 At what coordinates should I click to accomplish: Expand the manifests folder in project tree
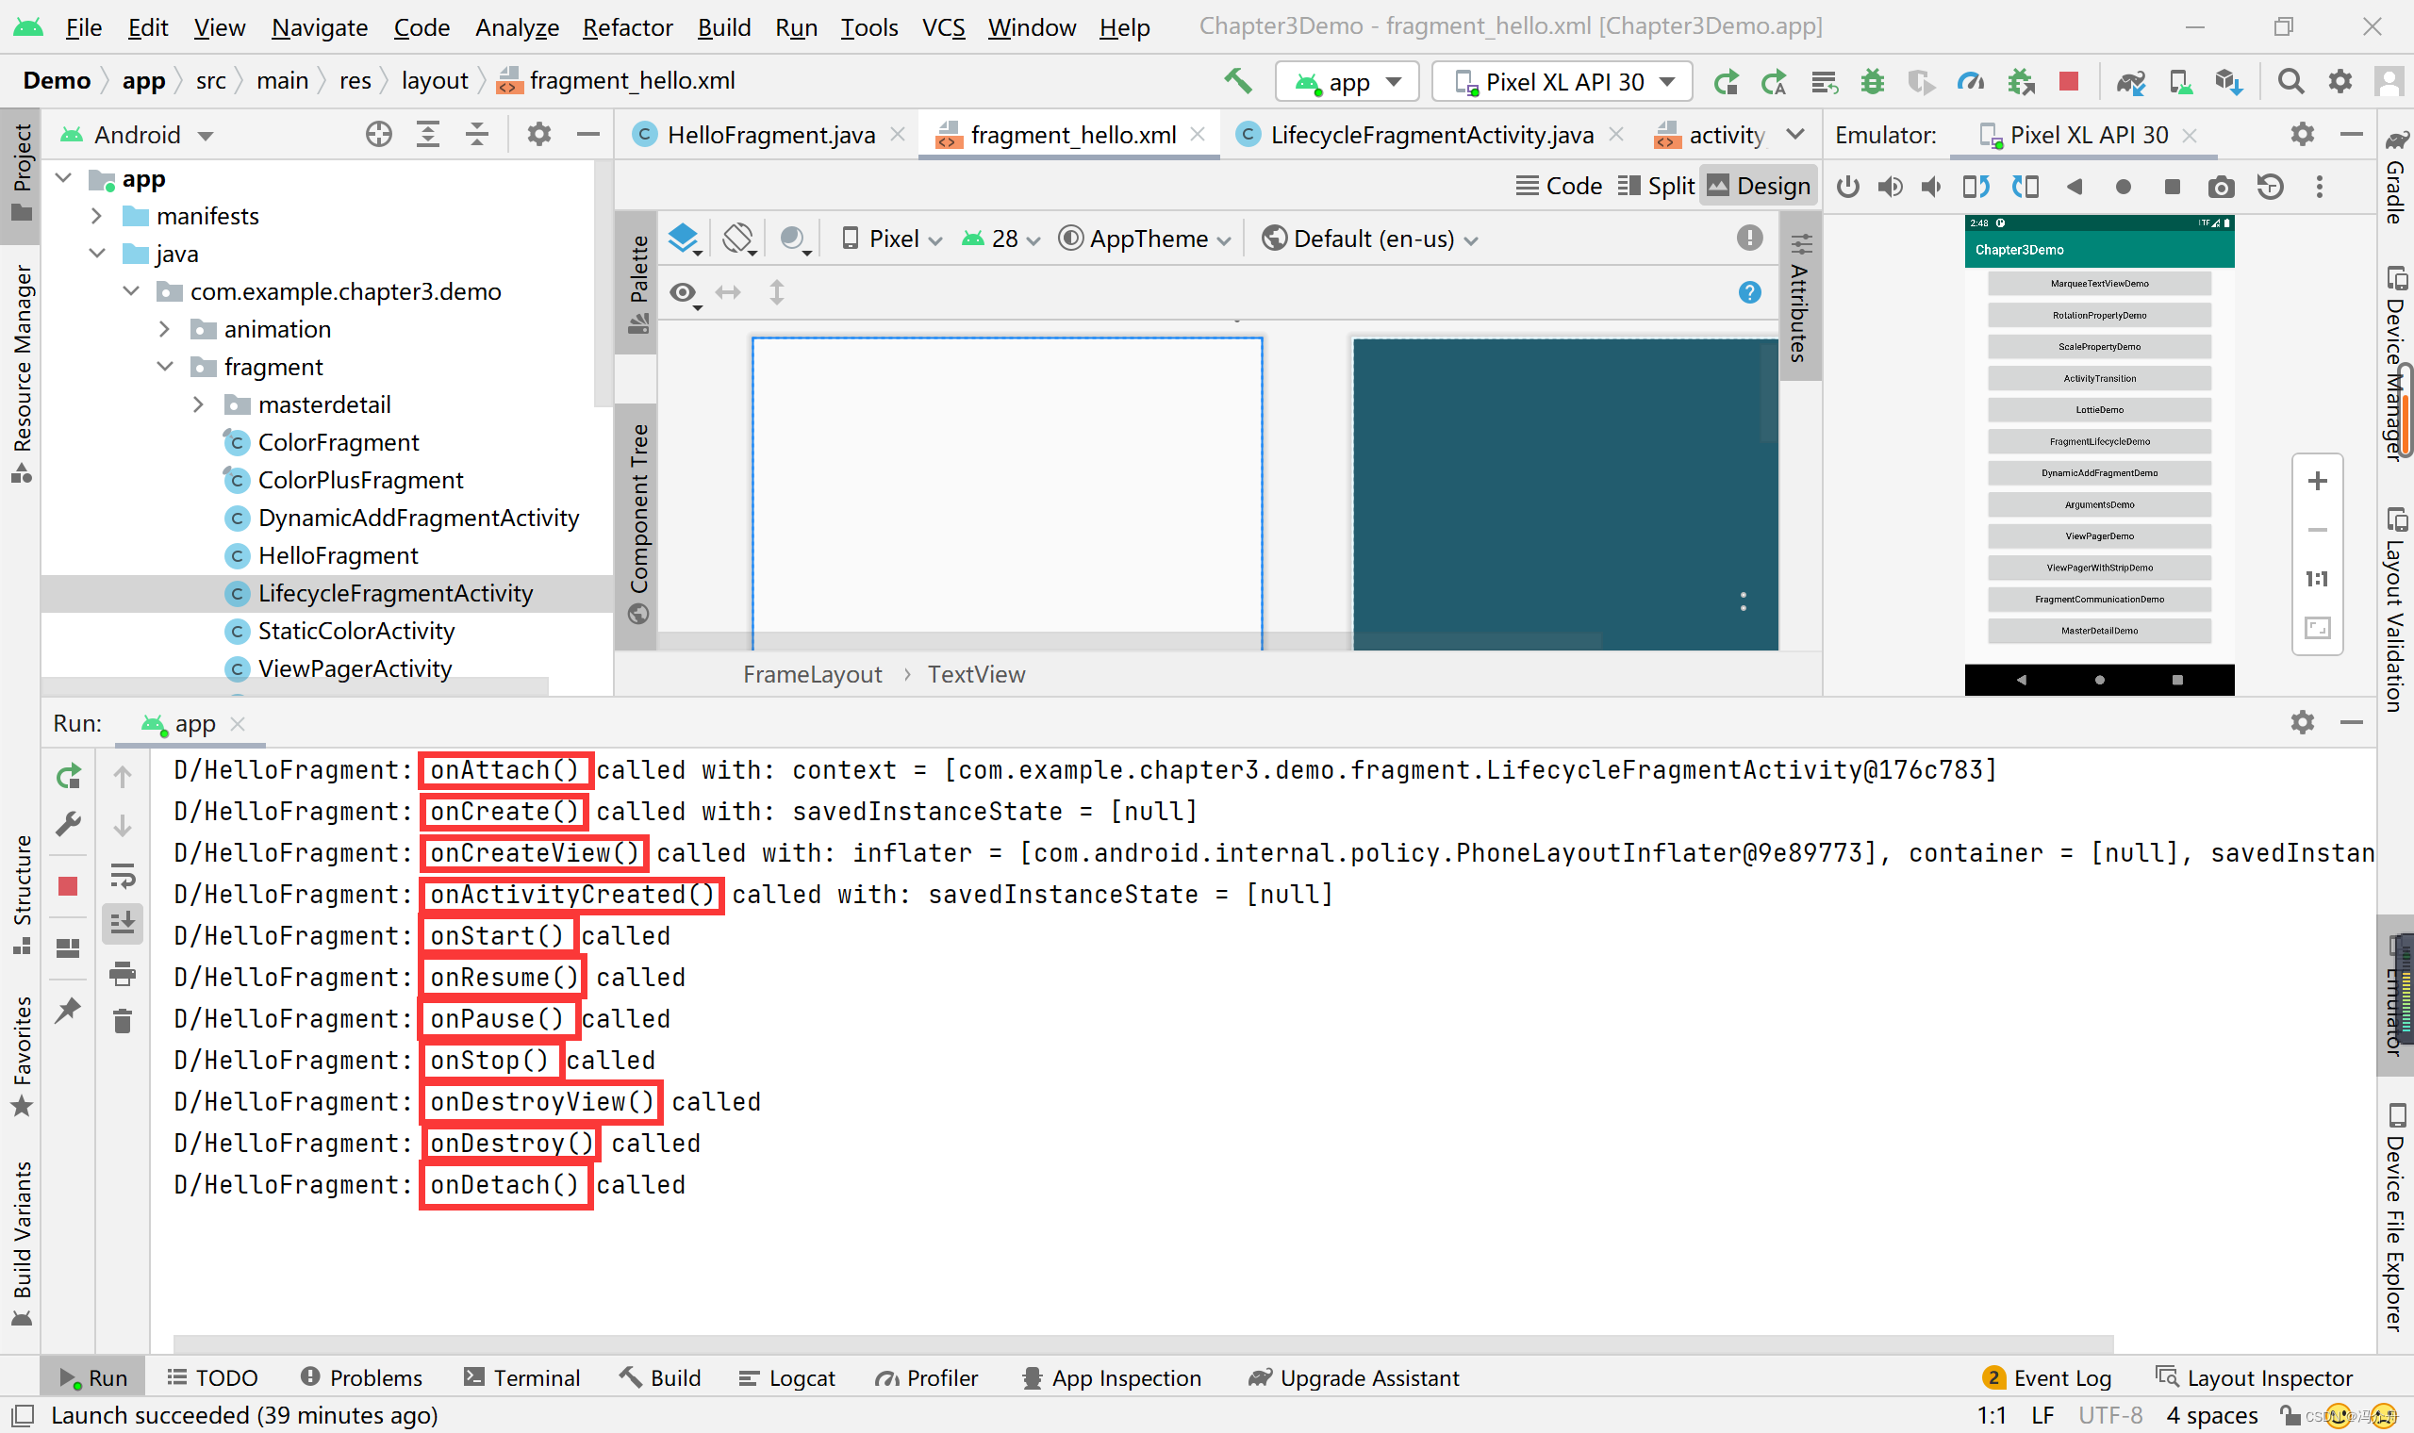[96, 216]
